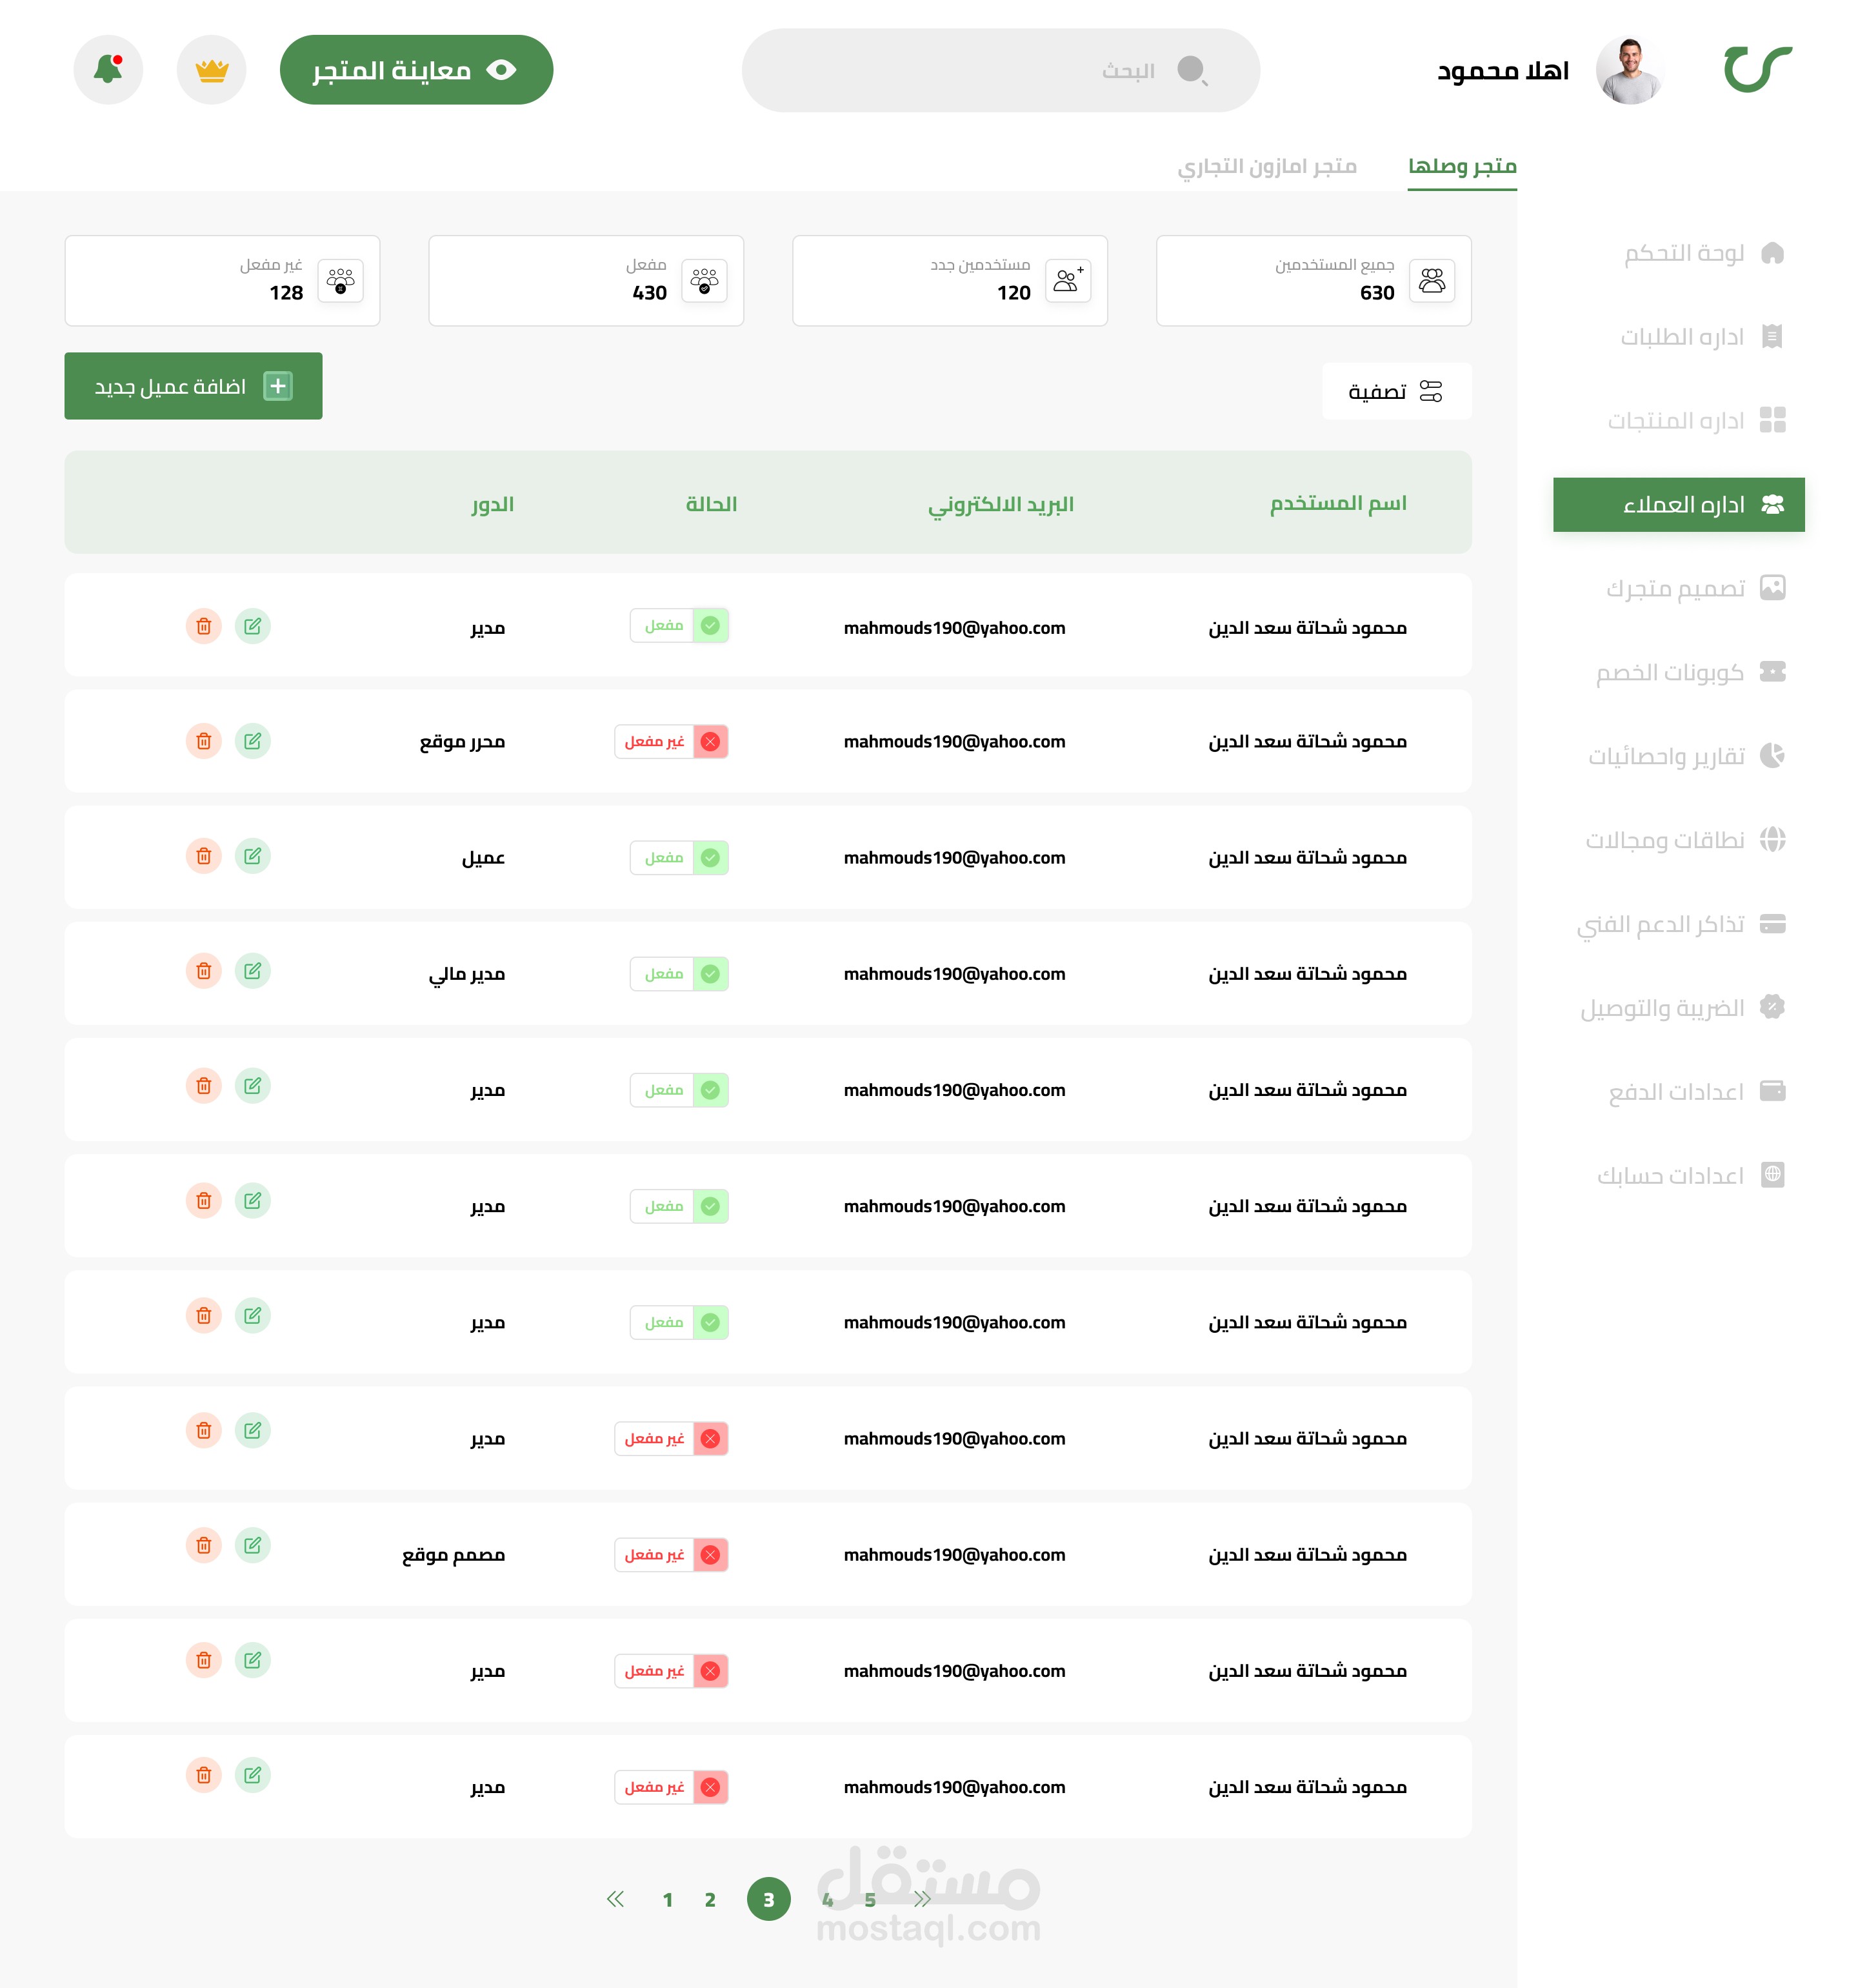Click the crown premium icon
The height and width of the screenshot is (1988, 1858).
212,70
